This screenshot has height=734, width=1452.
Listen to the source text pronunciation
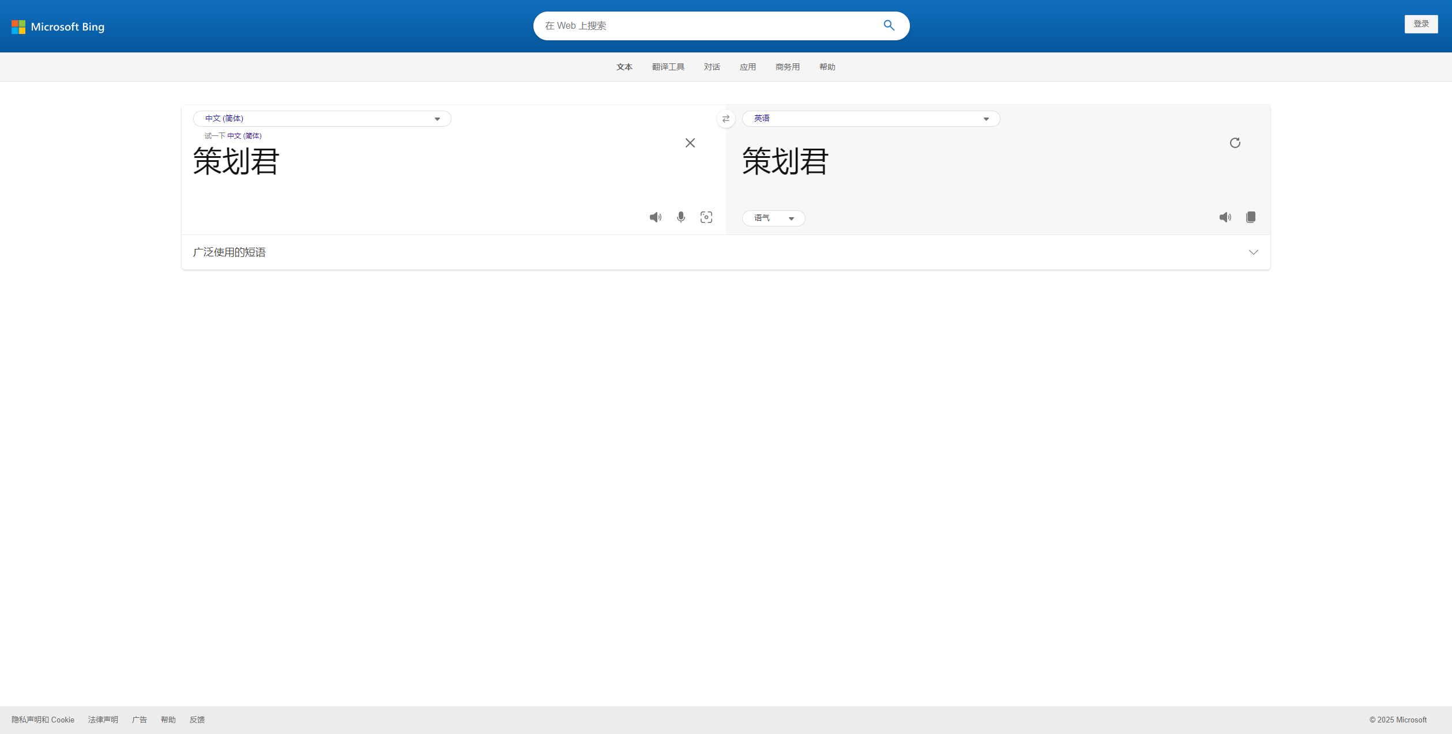[655, 217]
